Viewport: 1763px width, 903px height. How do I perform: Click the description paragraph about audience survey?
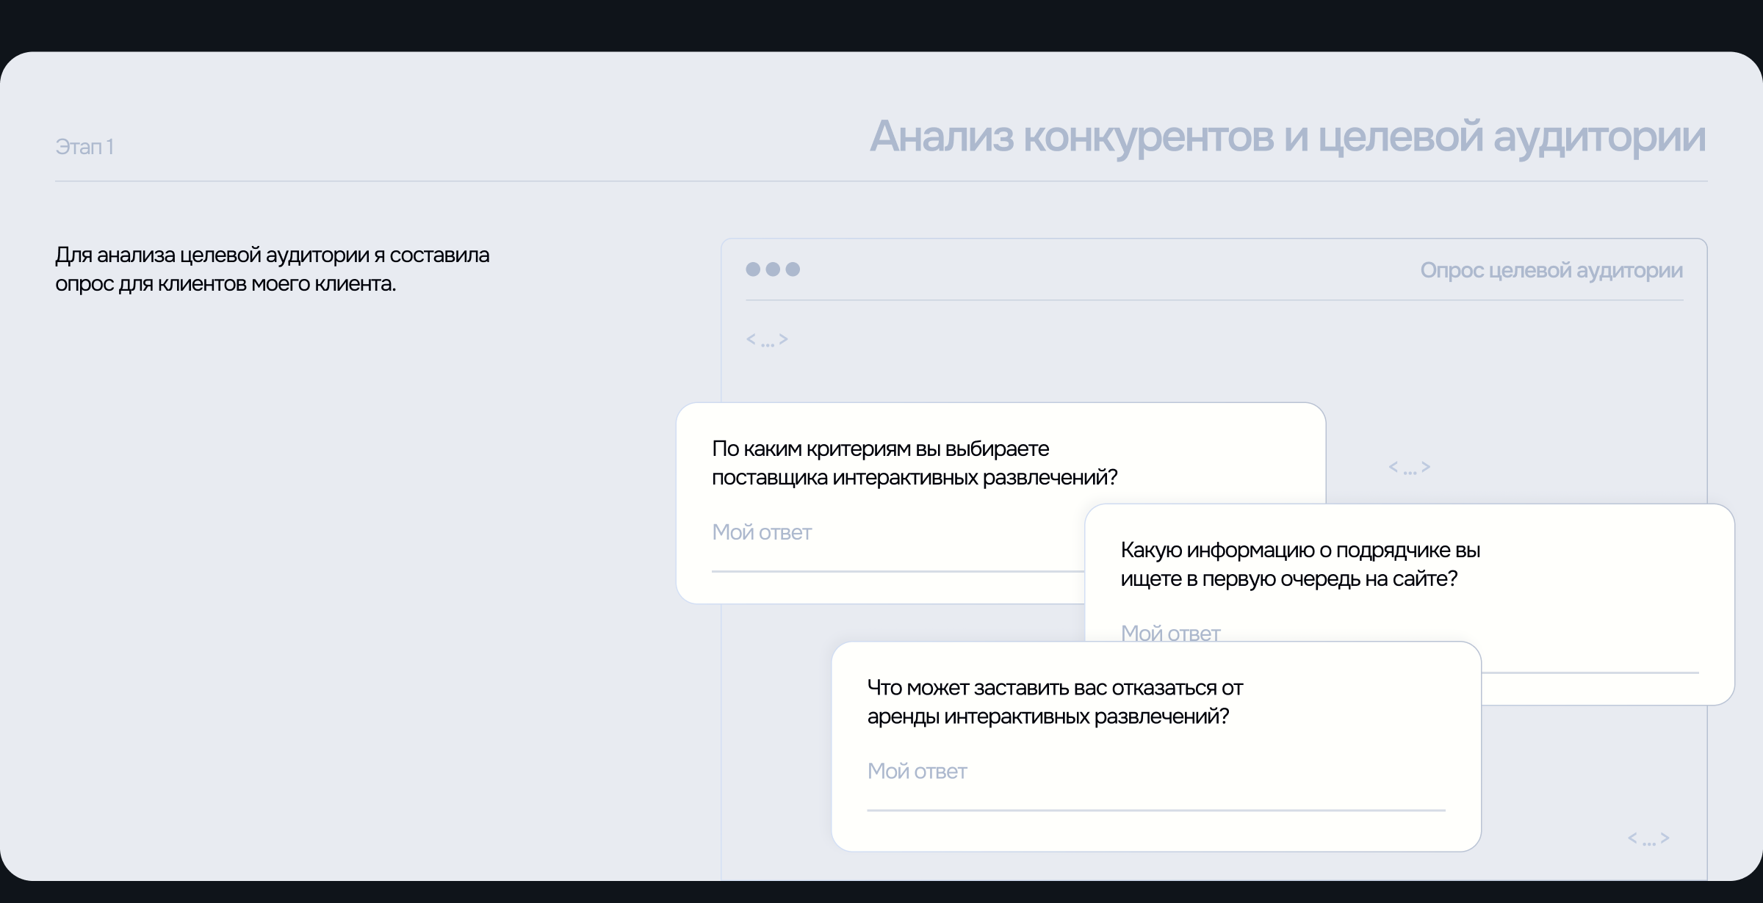tap(272, 269)
